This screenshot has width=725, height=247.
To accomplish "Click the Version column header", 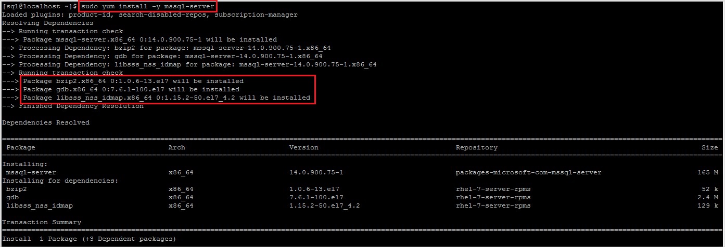I will click(x=304, y=147).
